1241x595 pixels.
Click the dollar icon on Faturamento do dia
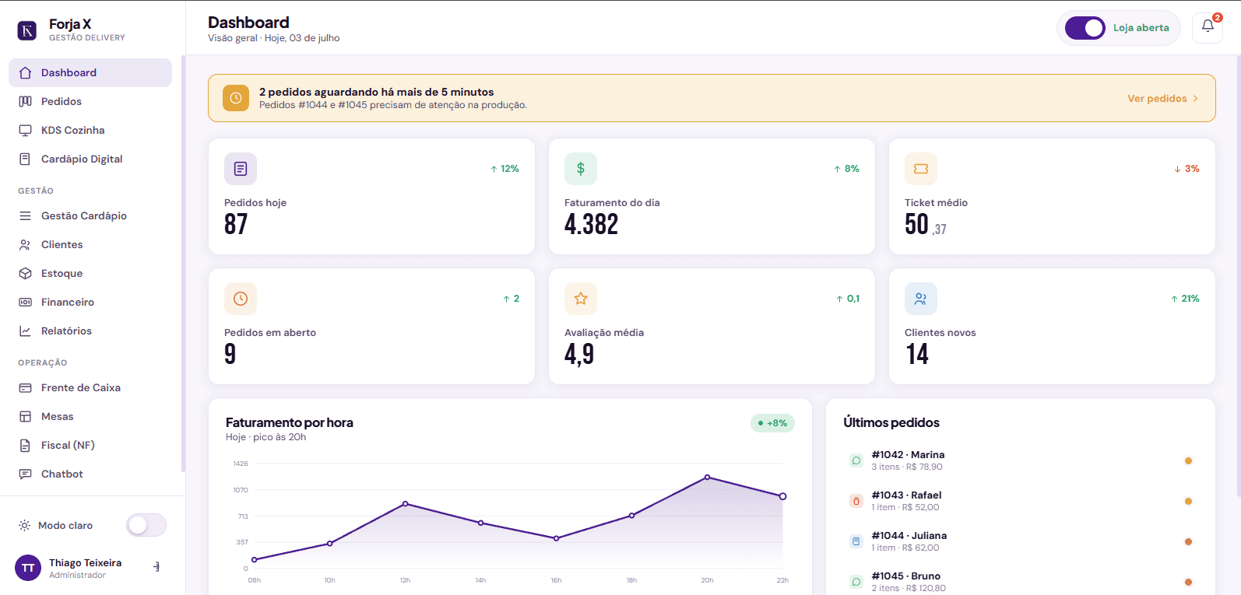(x=581, y=169)
